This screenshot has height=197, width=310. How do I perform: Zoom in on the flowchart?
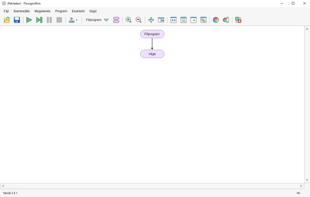129,20
